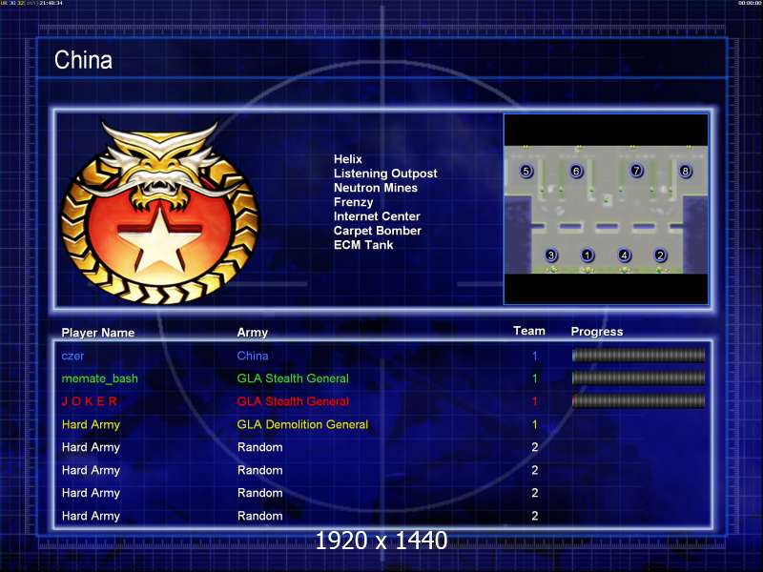Image resolution: width=763 pixels, height=572 pixels.
Task: Select 'Helix' in the unit list
Action: [x=348, y=159]
